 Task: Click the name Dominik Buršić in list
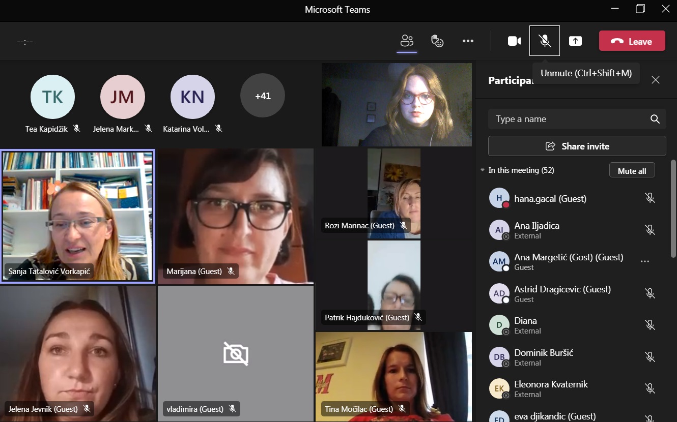click(x=544, y=352)
